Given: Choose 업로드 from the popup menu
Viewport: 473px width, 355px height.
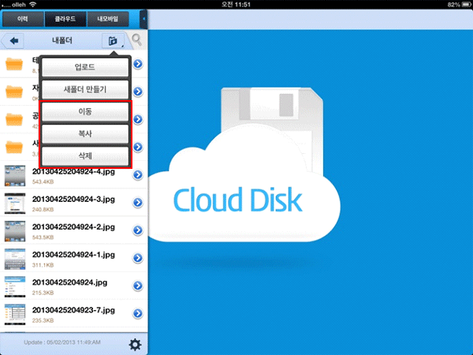Looking at the screenshot, I should coord(85,67).
